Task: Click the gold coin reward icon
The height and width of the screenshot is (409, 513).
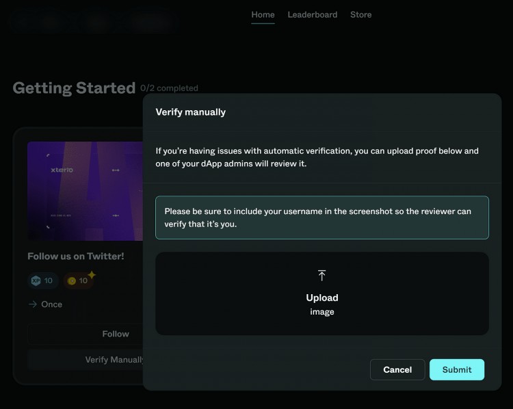Action: click(x=70, y=280)
